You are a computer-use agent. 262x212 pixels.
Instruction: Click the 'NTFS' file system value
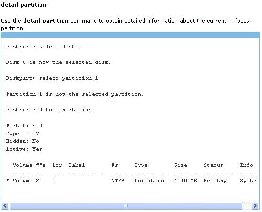click(x=118, y=181)
